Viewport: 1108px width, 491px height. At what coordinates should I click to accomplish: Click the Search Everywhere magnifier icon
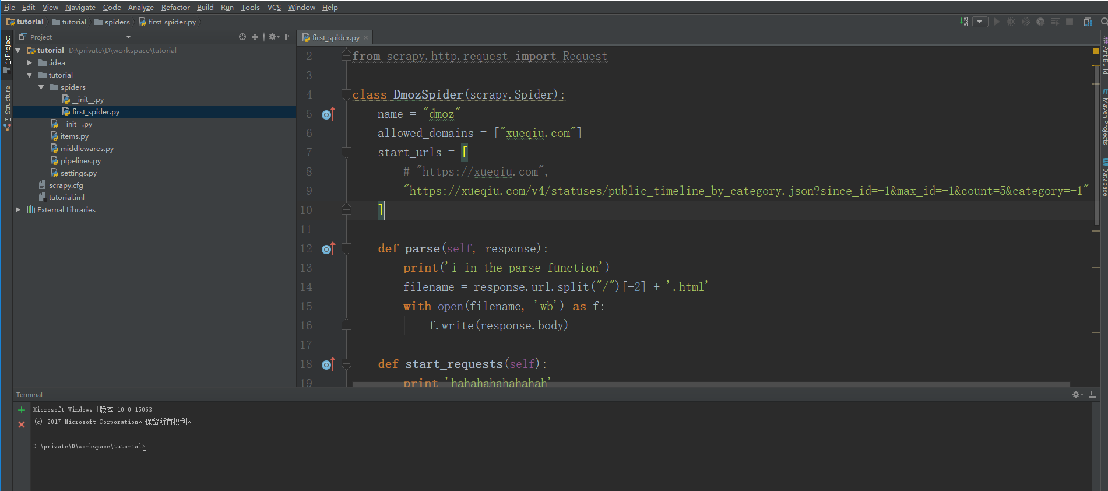(1103, 22)
